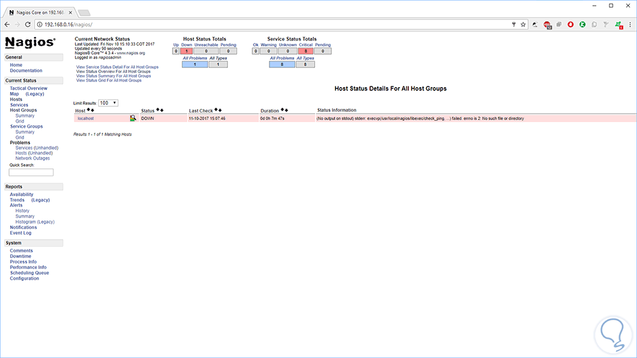
Task: Open Map in Current Status
Action: click(14, 93)
